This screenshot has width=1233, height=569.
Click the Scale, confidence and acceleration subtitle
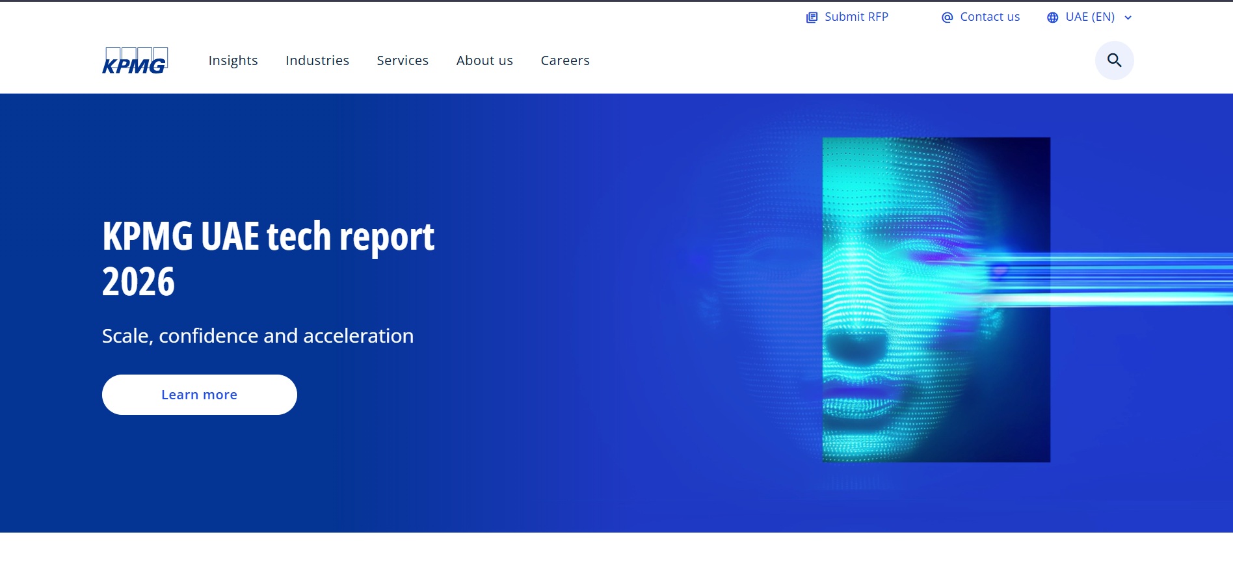(258, 336)
